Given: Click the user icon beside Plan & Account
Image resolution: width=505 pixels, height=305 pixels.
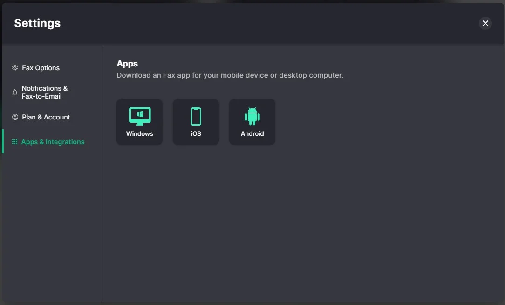Looking at the screenshot, I should coord(15,117).
